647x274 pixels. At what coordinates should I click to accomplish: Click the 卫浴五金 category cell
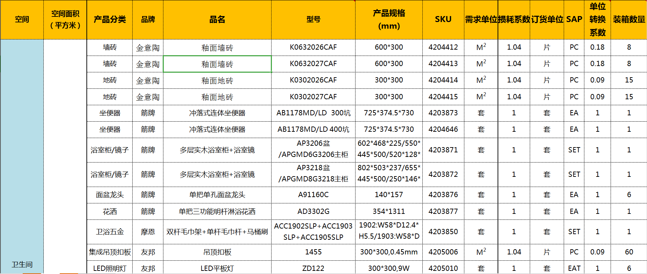pyautogui.click(x=110, y=232)
